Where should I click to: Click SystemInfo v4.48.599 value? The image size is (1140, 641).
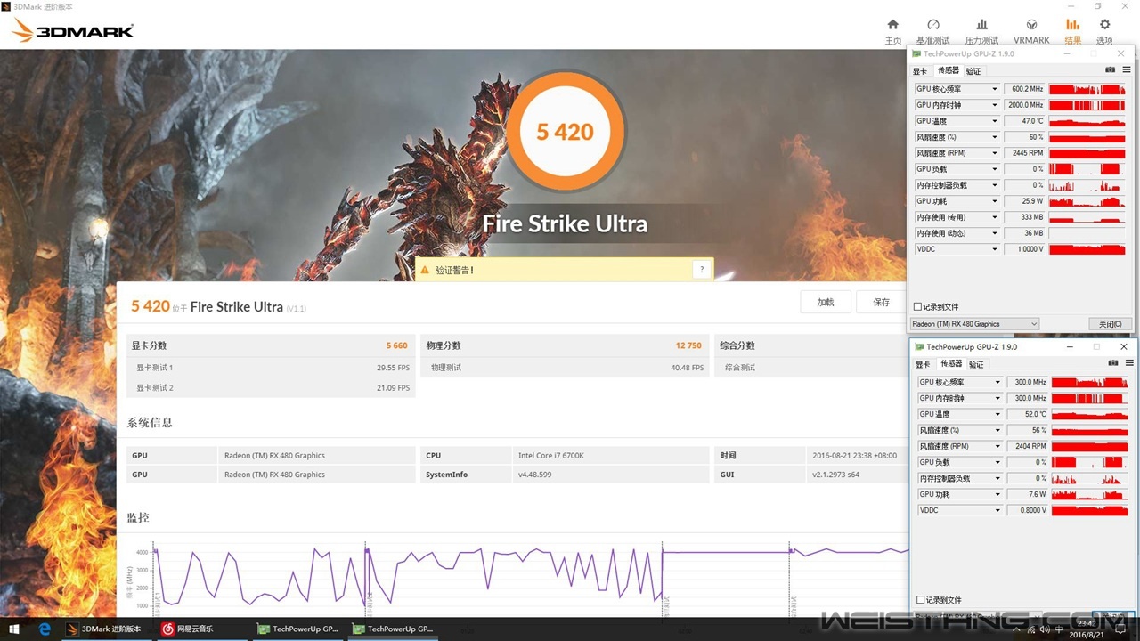(x=535, y=475)
